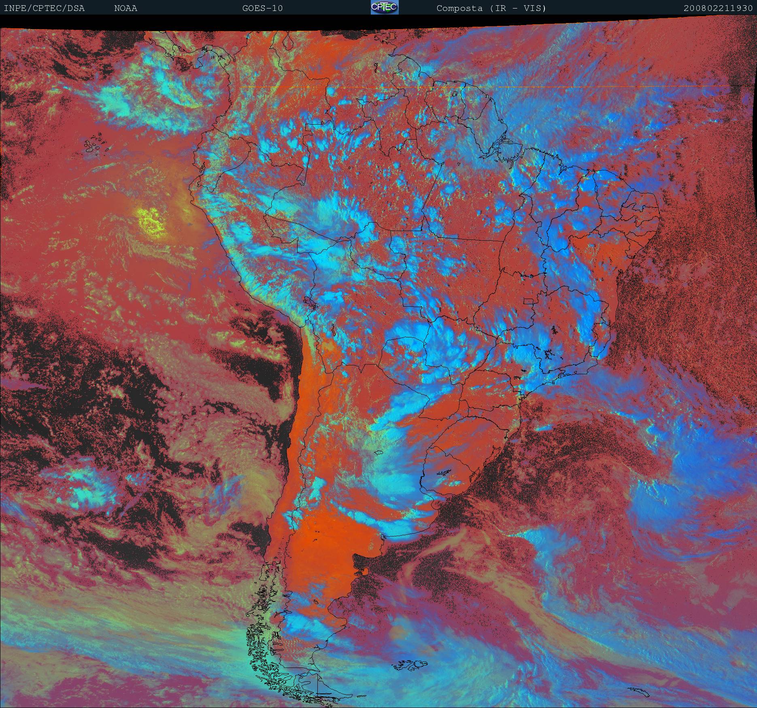Select the GOES-10 satellite label
The image size is (757, 708).
point(262,8)
